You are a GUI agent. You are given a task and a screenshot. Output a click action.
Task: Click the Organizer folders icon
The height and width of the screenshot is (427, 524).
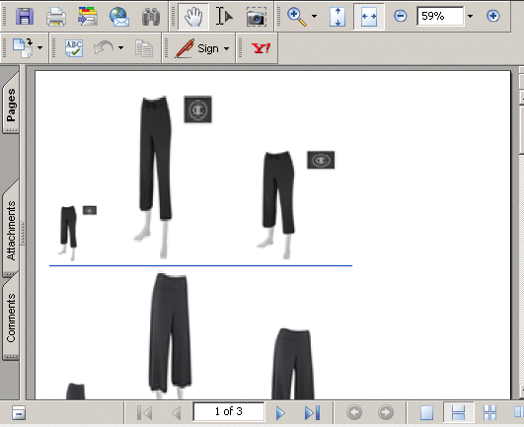88,17
